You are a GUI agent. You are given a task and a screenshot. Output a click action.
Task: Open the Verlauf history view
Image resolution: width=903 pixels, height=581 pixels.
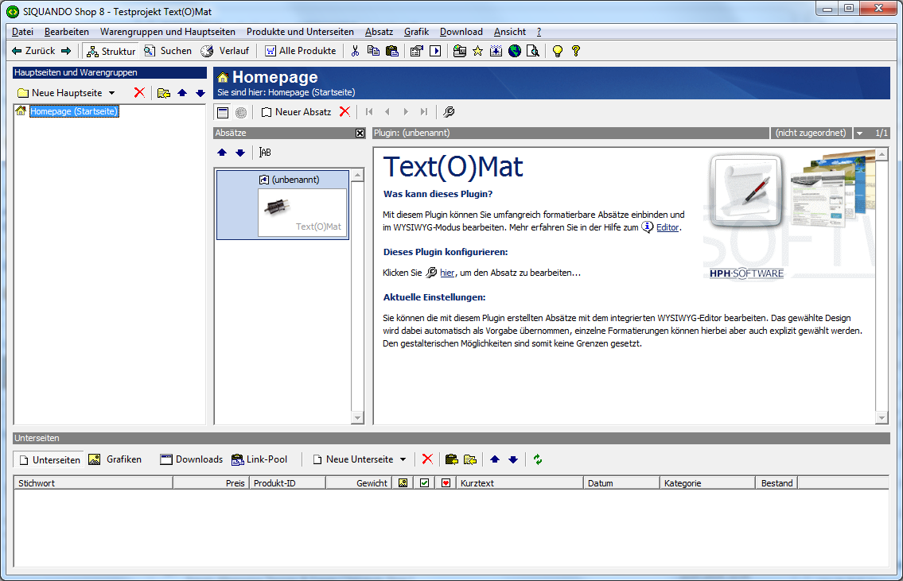click(x=224, y=51)
